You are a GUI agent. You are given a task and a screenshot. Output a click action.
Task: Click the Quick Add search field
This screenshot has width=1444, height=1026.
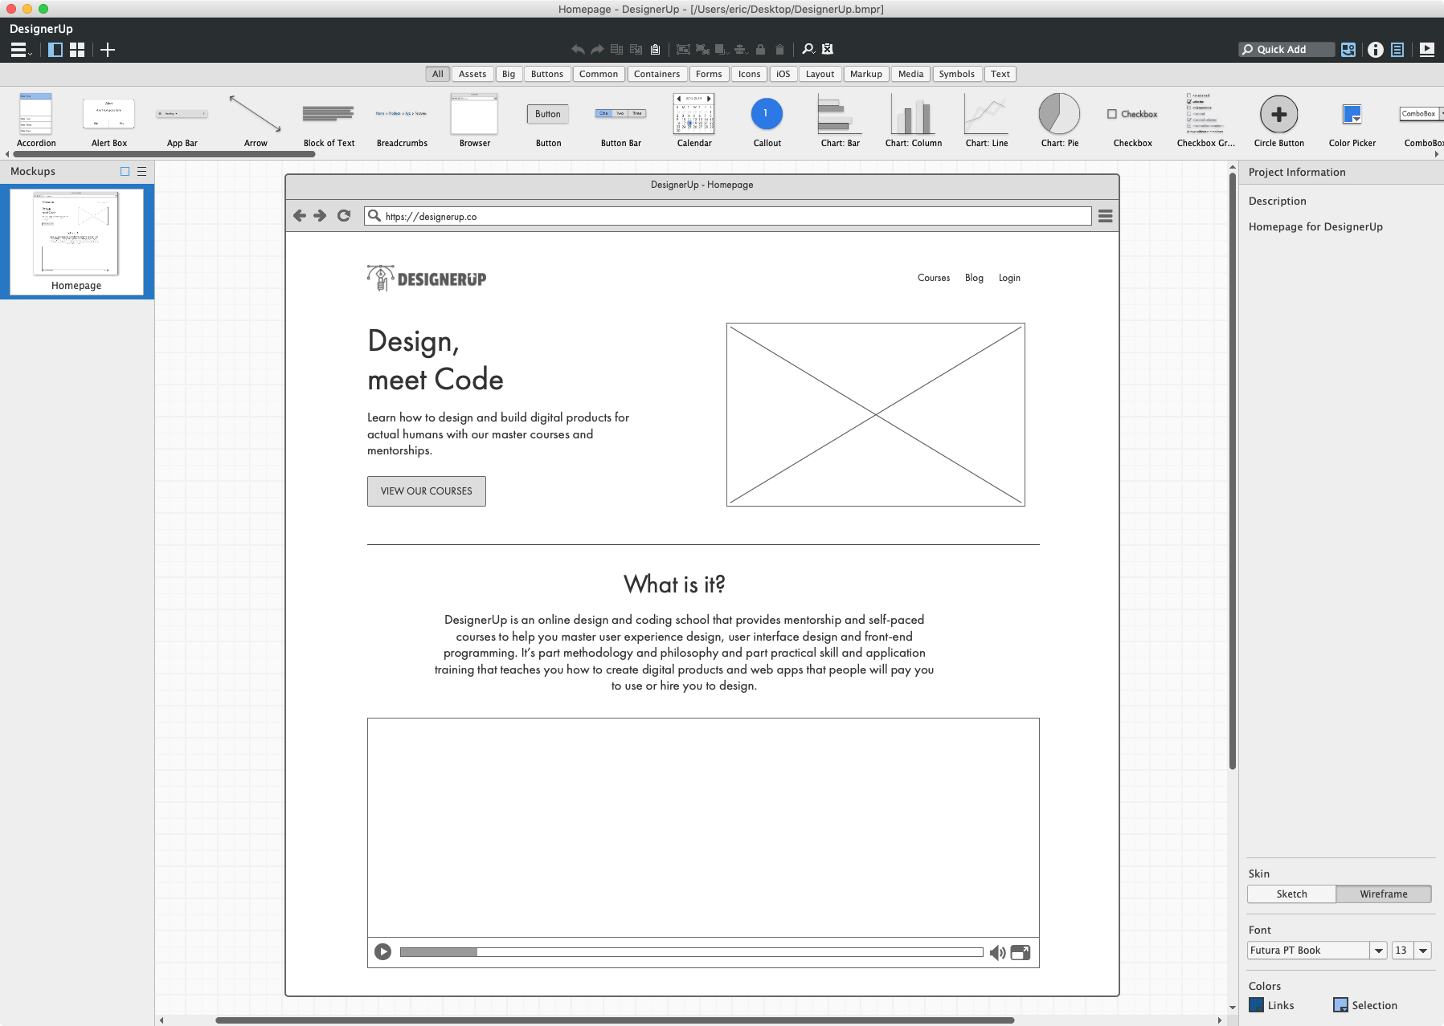pos(1287,50)
